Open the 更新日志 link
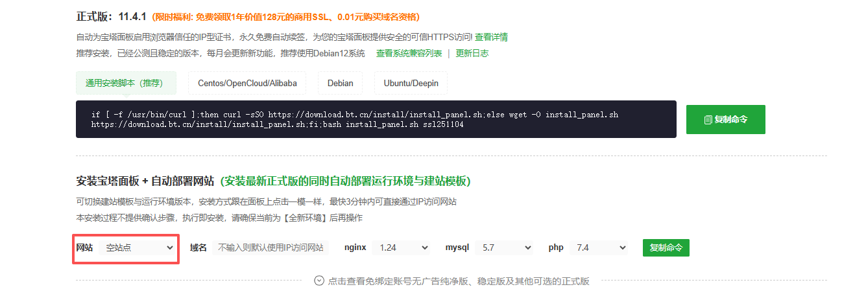The image size is (866, 287). click(472, 53)
